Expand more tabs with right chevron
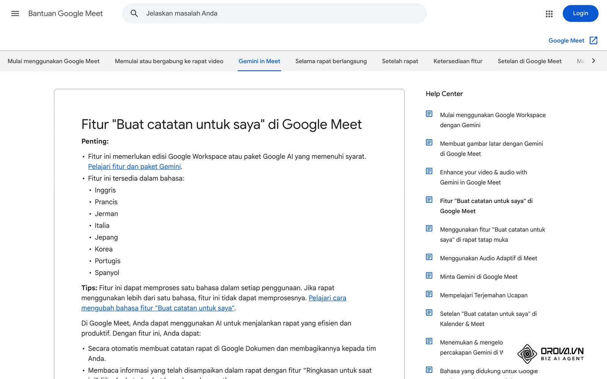The height and width of the screenshot is (379, 607). pos(594,61)
